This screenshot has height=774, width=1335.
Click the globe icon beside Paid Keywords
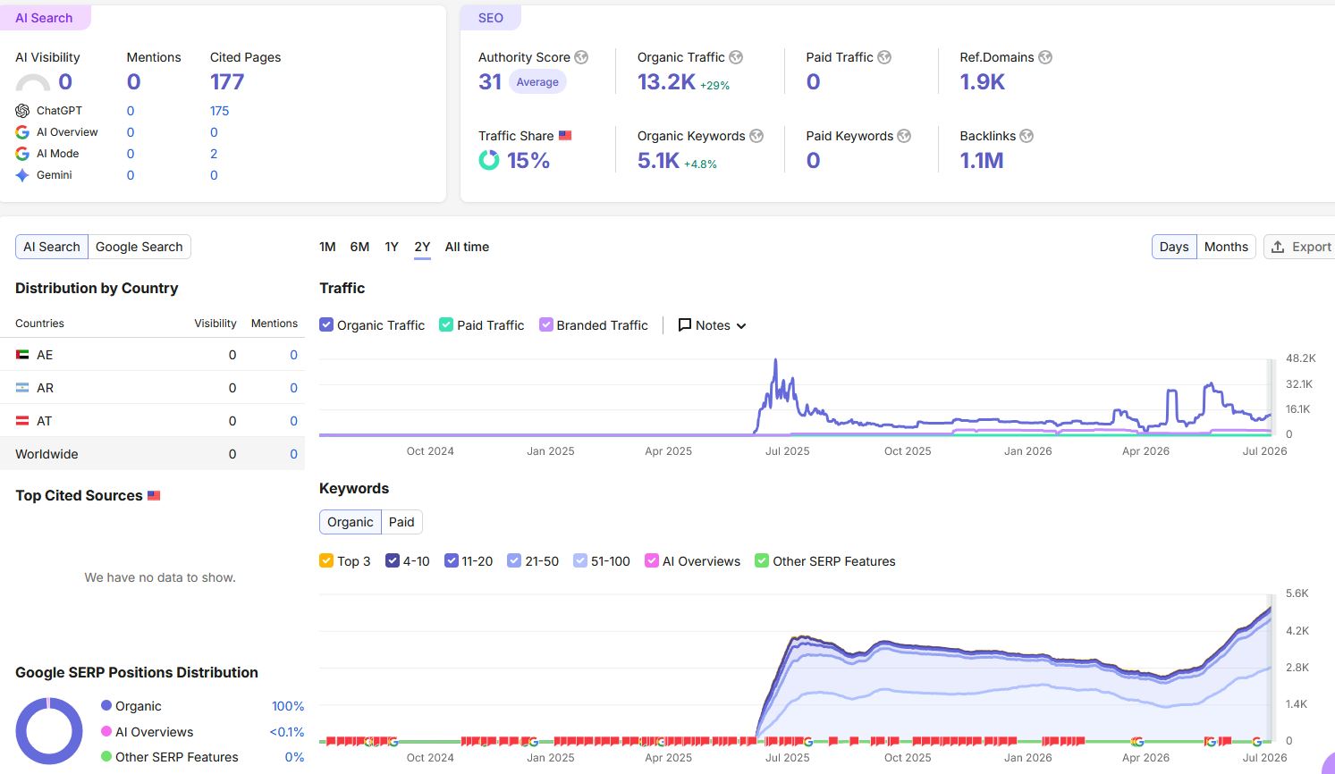pos(904,136)
